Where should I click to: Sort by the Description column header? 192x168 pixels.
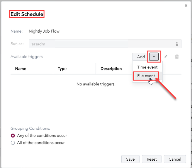pyautogui.click(x=111, y=69)
